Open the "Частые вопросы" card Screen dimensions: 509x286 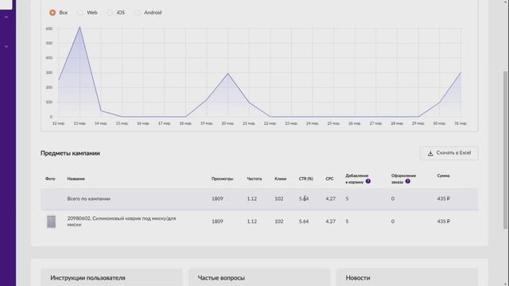[259, 277]
